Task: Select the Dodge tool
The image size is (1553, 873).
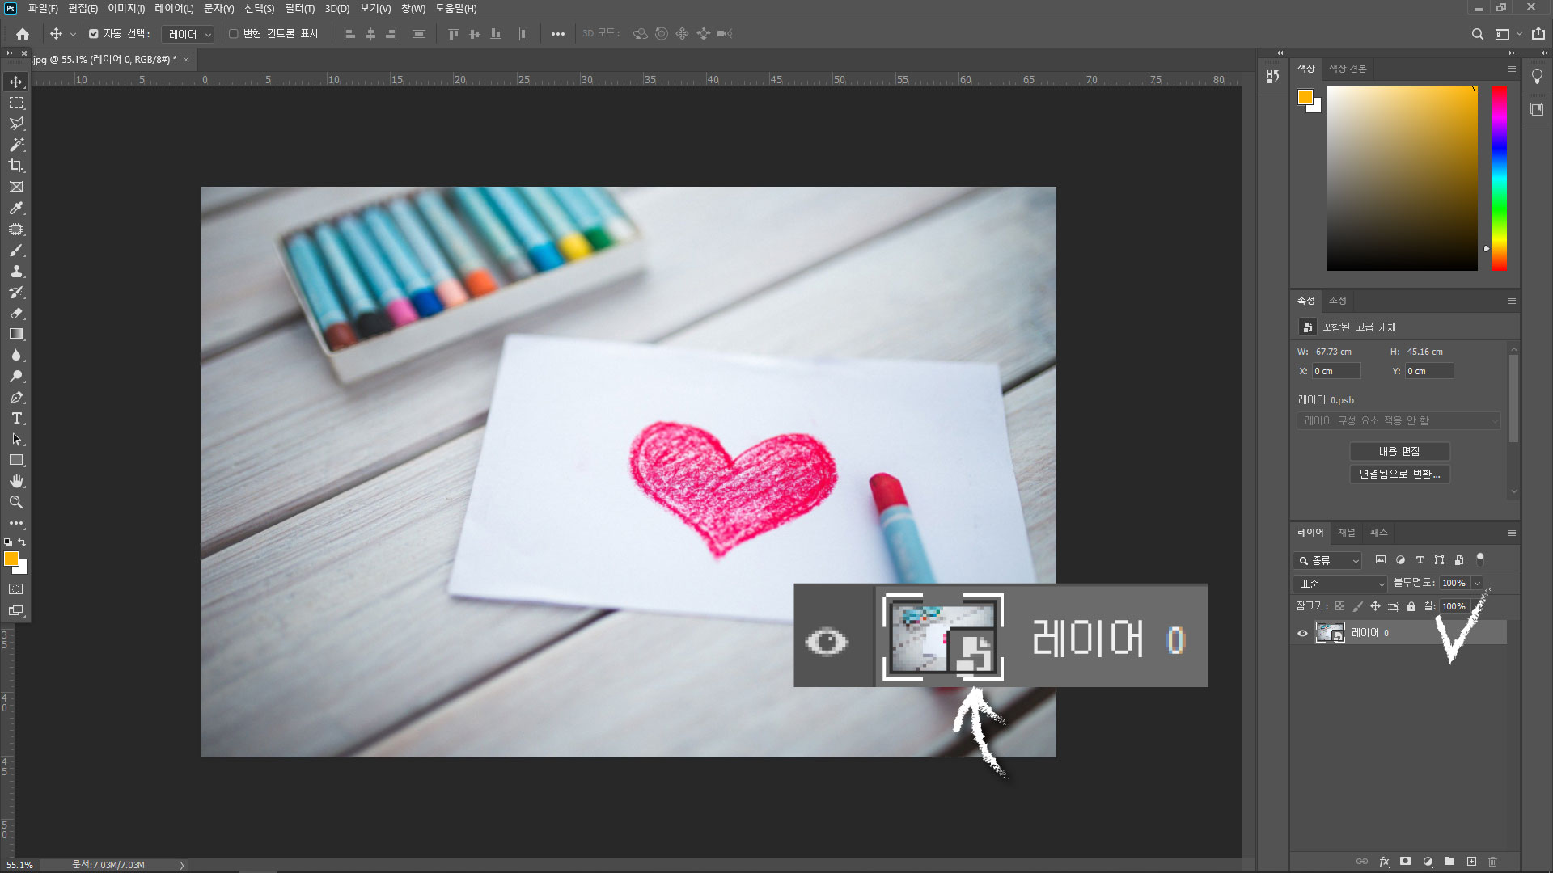Action: click(16, 376)
